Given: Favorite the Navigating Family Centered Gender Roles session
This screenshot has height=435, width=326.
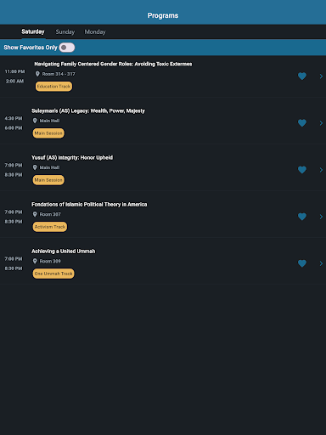Looking at the screenshot, I should point(302,76).
